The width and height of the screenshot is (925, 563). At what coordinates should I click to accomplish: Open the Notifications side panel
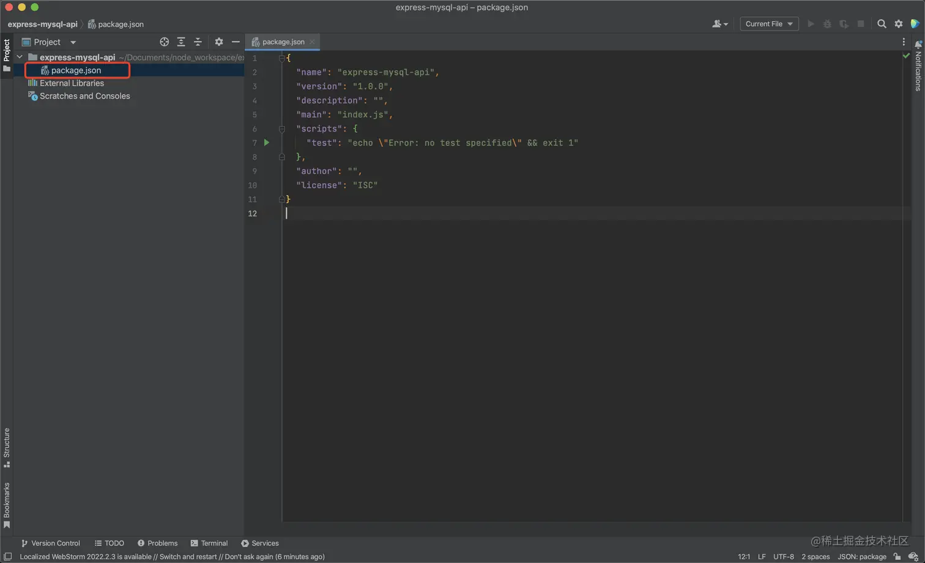918,66
